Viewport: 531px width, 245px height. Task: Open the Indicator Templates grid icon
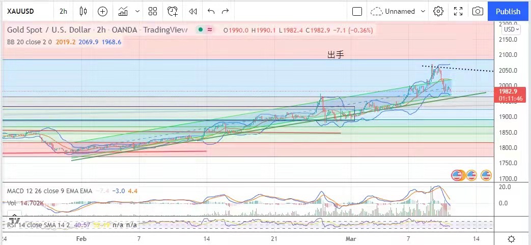point(153,11)
